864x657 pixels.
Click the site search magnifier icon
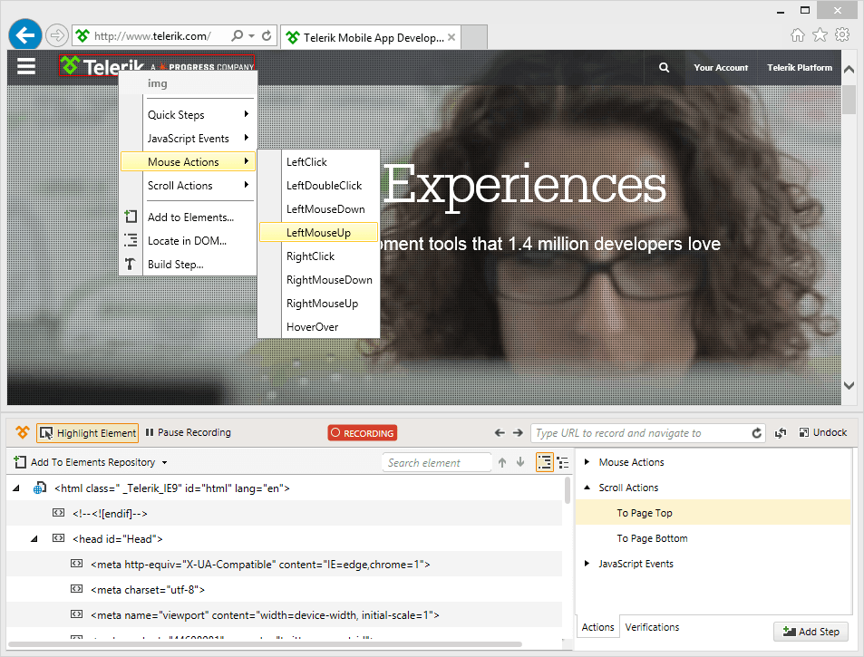(x=664, y=67)
